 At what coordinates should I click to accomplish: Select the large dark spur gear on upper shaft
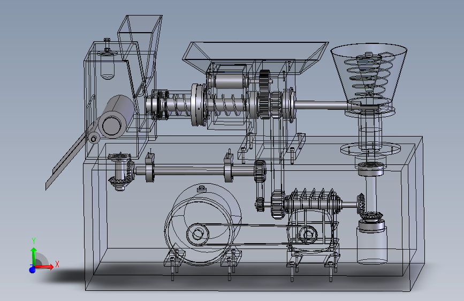[264, 95]
